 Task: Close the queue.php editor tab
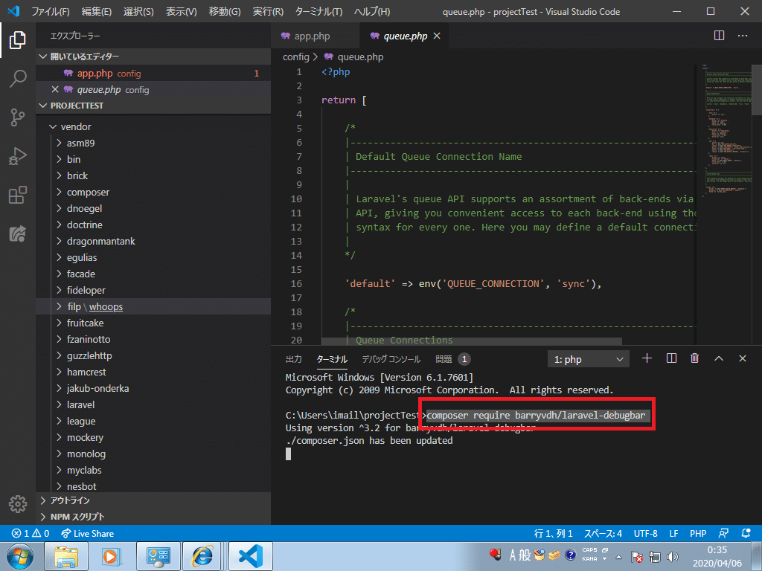click(x=437, y=36)
